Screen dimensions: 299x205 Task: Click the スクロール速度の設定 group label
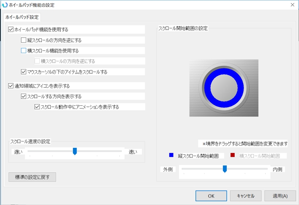point(30,142)
